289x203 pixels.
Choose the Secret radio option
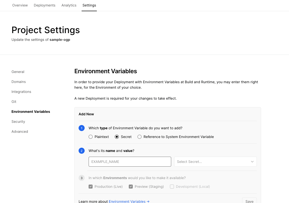point(117,137)
